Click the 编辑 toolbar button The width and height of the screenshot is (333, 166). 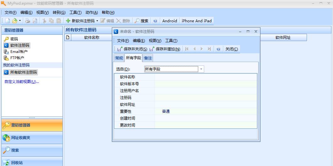click(107, 21)
